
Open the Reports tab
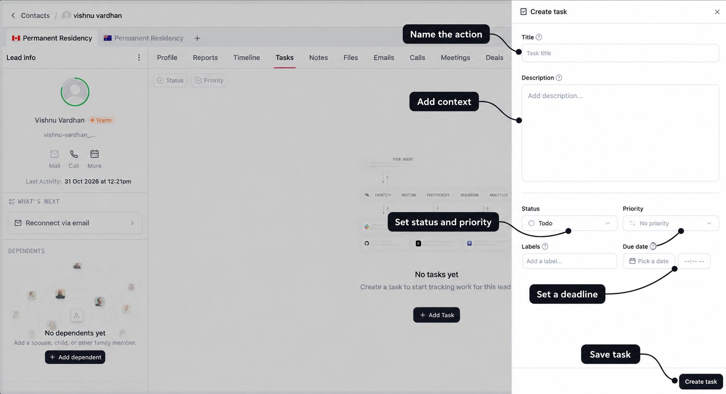pos(205,58)
